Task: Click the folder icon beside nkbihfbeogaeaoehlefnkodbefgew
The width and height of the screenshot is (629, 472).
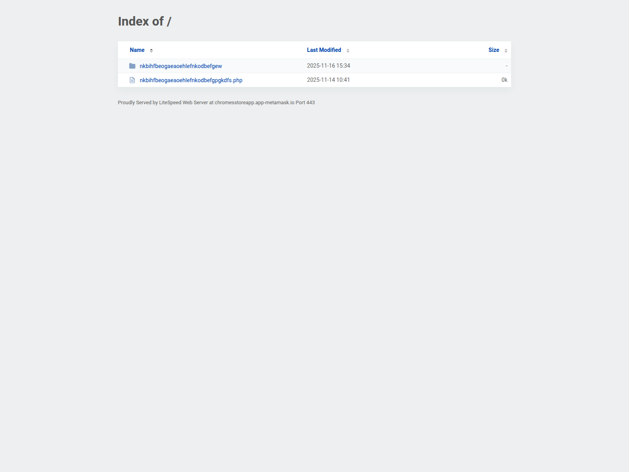Action: (x=132, y=66)
